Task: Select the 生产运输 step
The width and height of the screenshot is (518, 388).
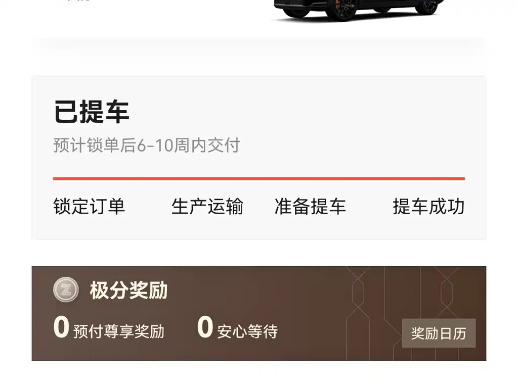Action: coord(207,207)
